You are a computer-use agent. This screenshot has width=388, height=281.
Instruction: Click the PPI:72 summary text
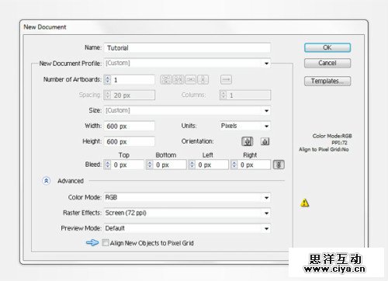[x=339, y=143]
